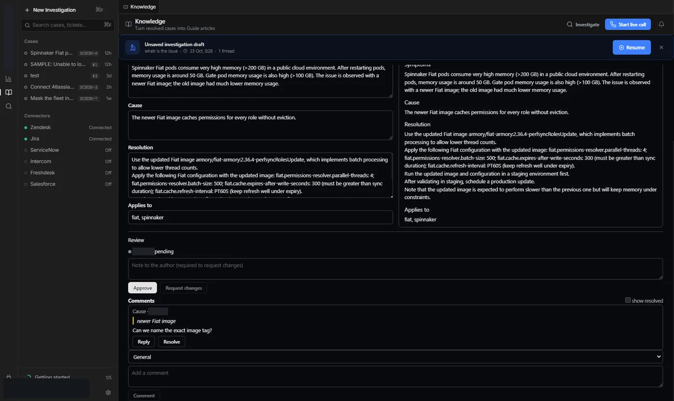Switch to the Knowledge tab
This screenshot has height=401, width=674.
pyautogui.click(x=140, y=7)
